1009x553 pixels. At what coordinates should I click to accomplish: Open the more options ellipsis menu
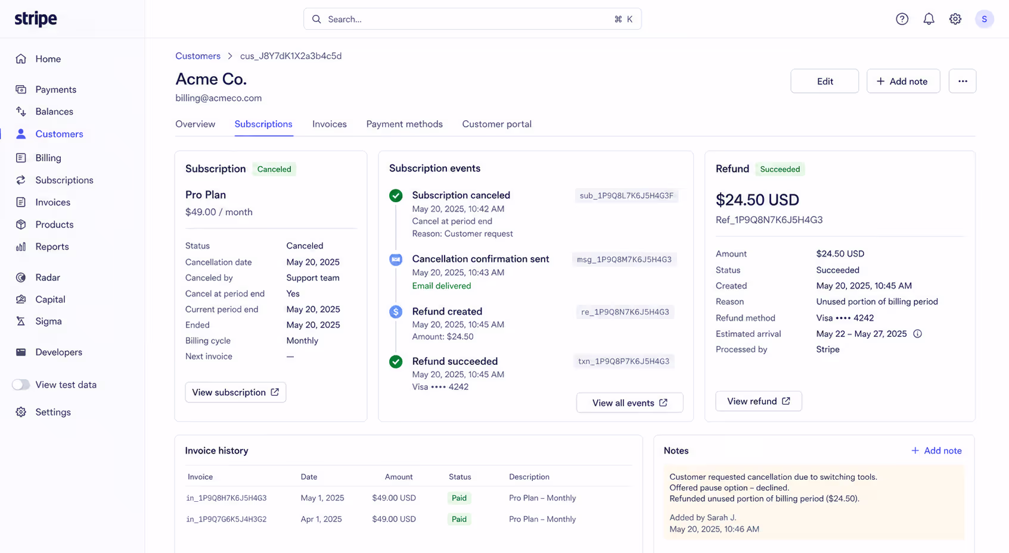coord(963,81)
